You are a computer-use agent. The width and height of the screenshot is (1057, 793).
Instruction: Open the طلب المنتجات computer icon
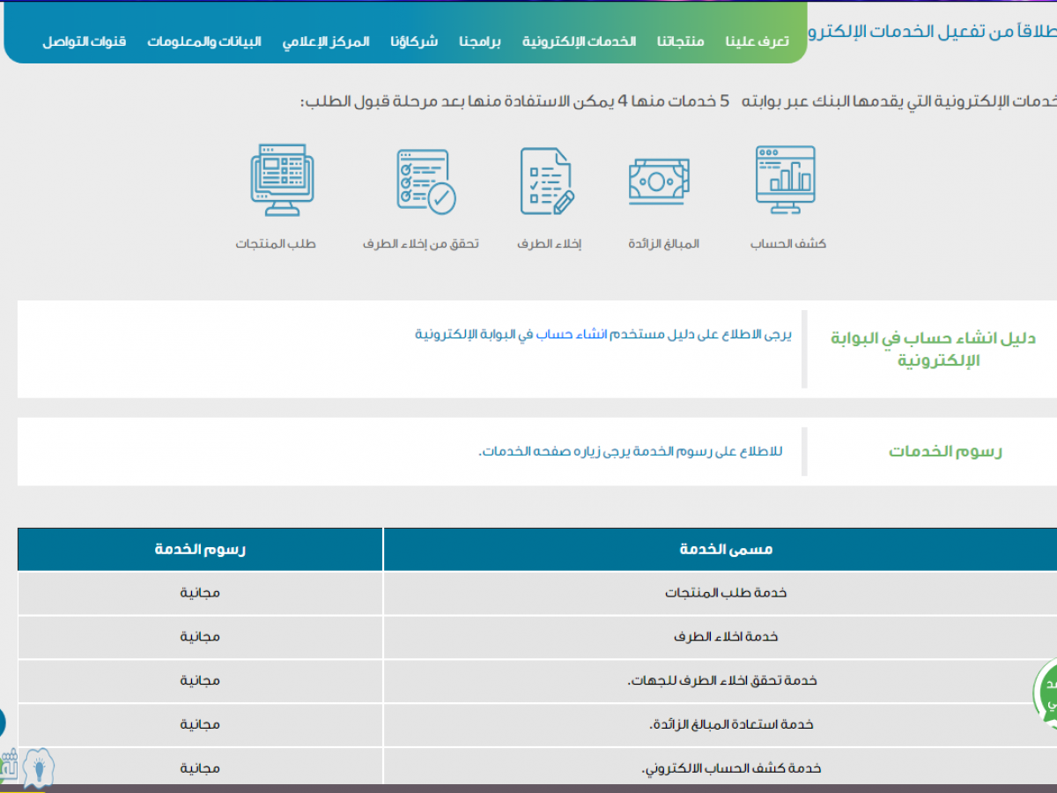click(282, 180)
